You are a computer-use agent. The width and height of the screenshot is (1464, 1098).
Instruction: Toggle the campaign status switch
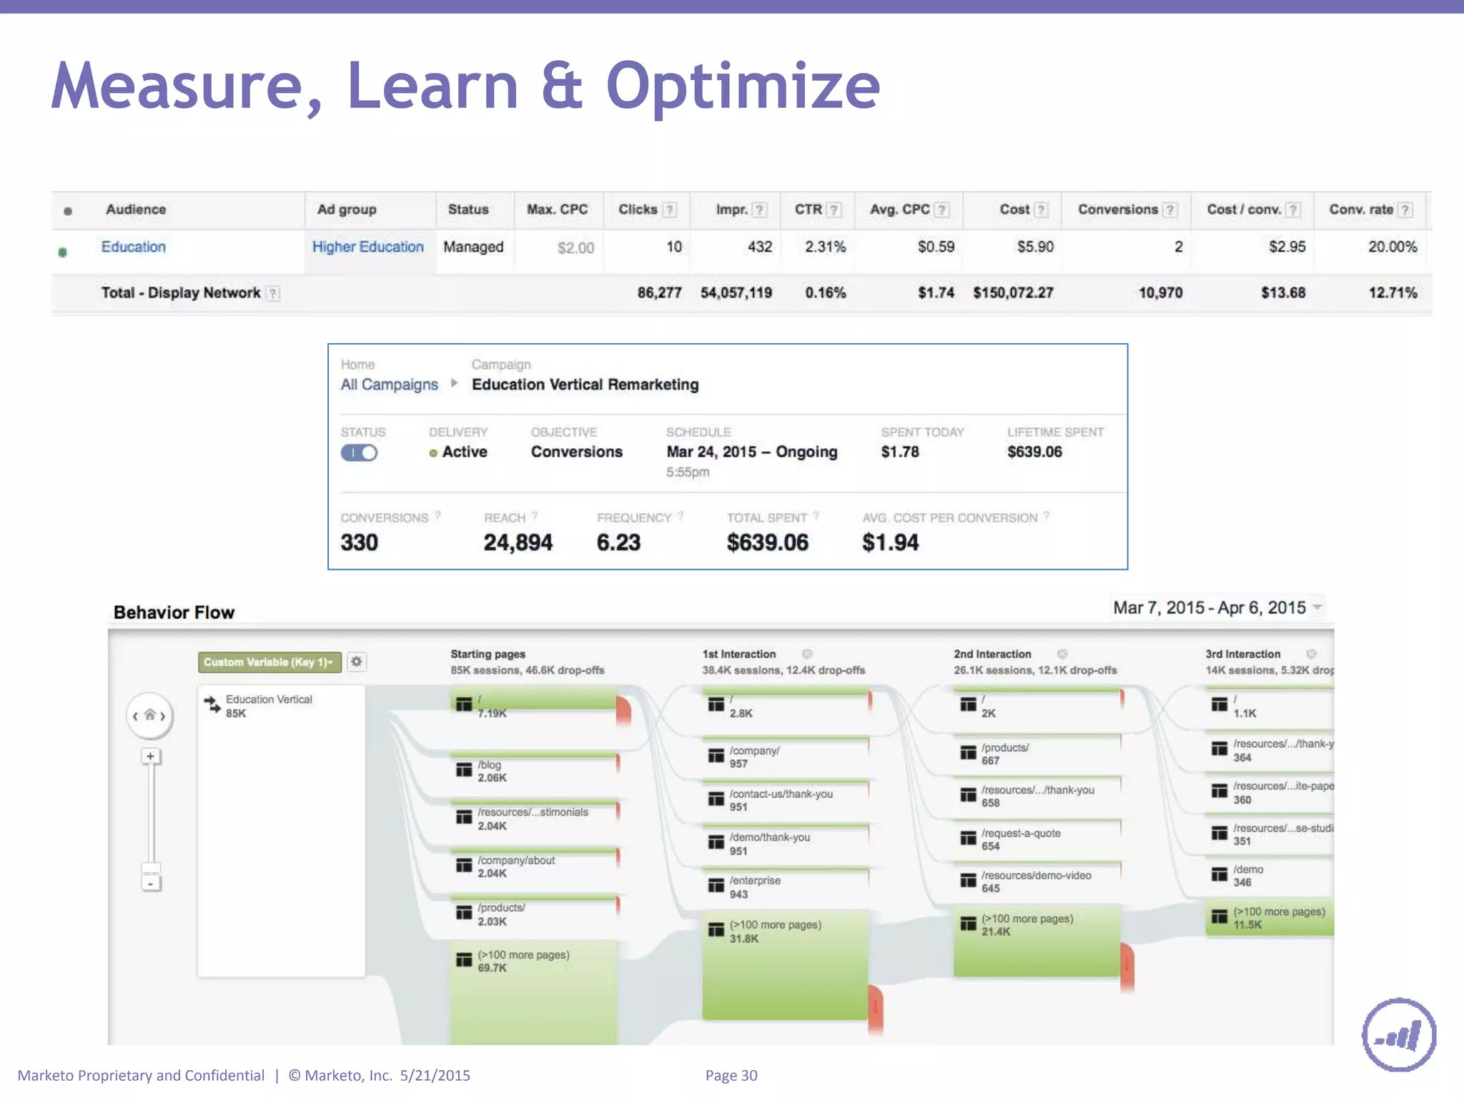click(x=359, y=452)
